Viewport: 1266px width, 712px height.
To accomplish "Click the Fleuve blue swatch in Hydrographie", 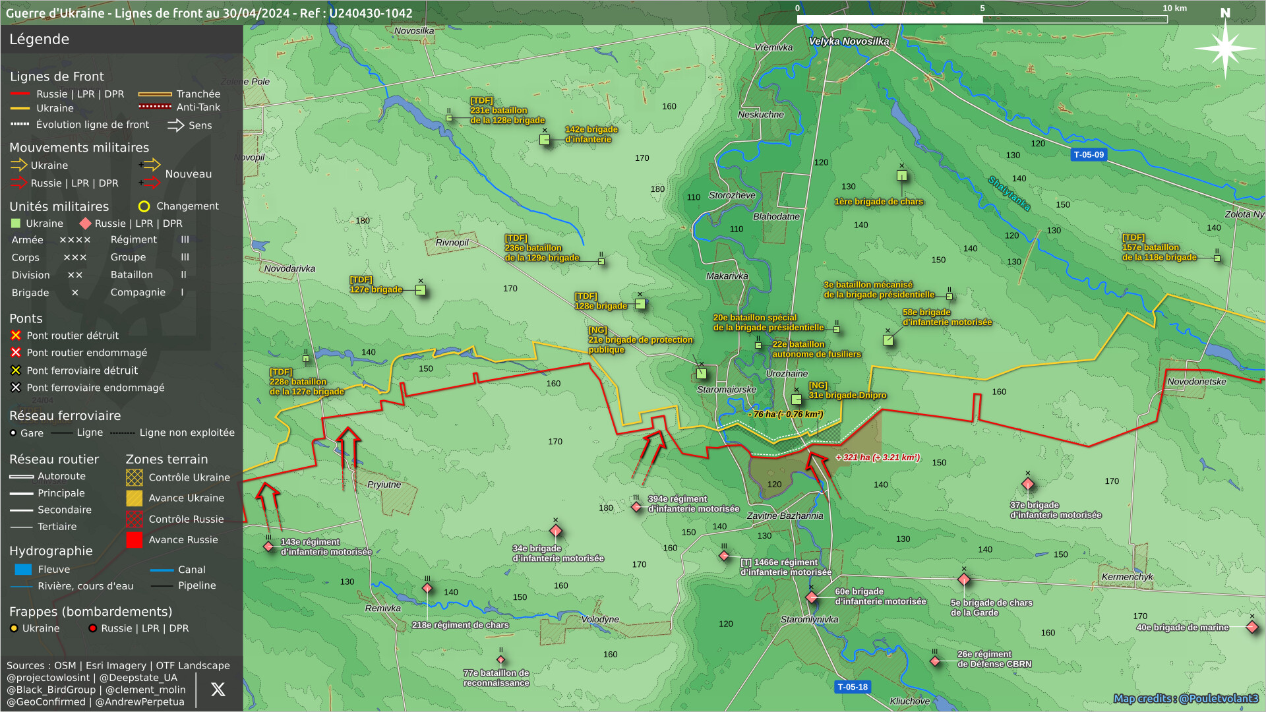I will pyautogui.click(x=23, y=569).
